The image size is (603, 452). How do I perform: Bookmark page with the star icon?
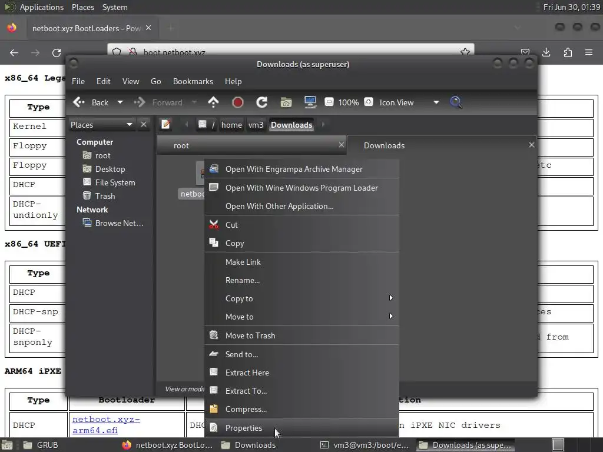tap(465, 52)
